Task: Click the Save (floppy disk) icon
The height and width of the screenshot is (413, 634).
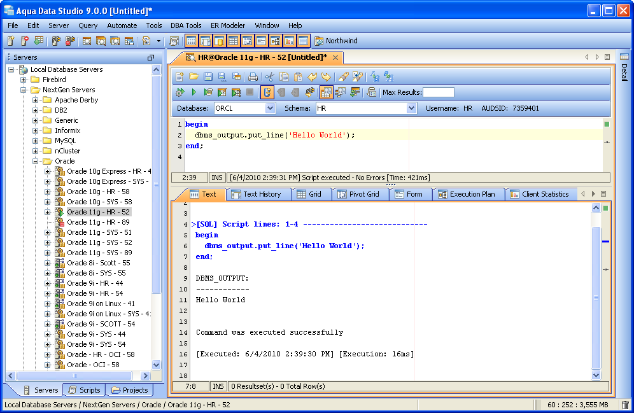Action: click(x=208, y=76)
